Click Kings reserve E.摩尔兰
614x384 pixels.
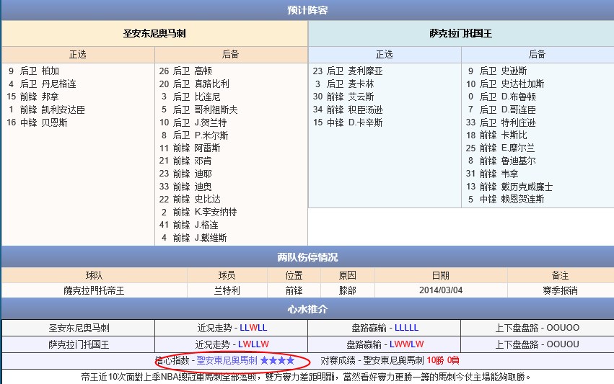pos(518,148)
